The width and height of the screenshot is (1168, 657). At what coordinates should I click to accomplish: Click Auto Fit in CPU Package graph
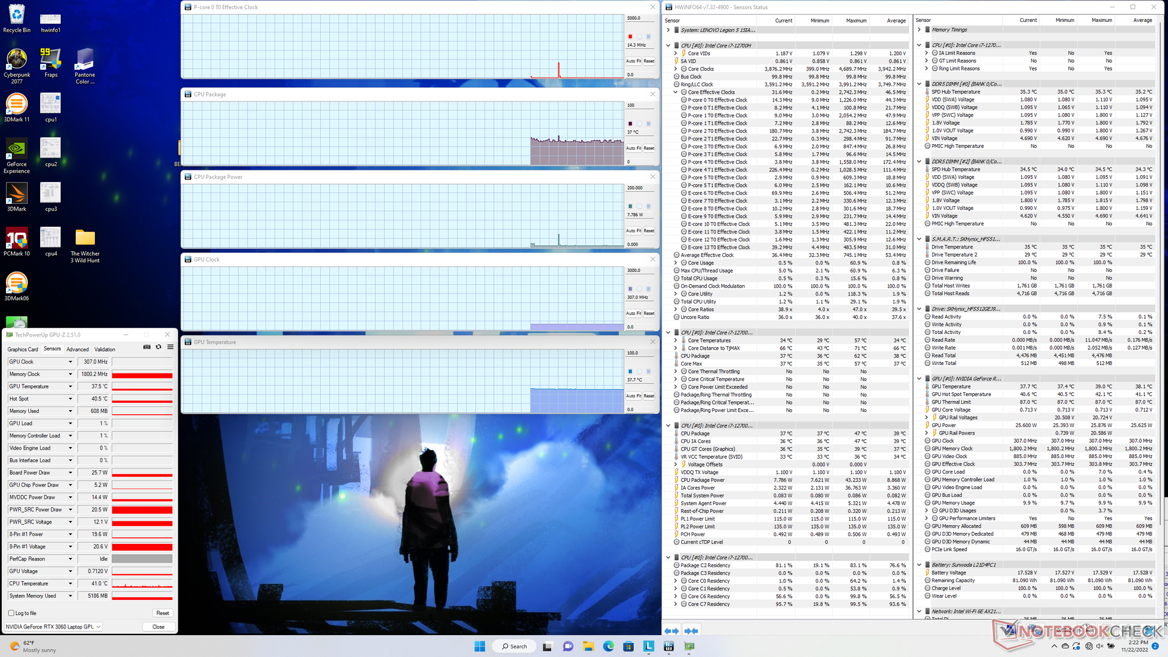coord(633,148)
